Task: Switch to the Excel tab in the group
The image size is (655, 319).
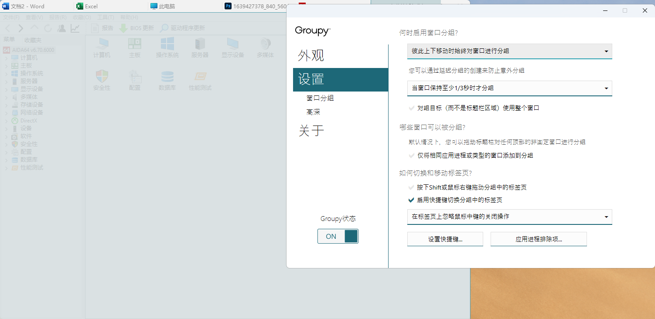Action: [x=91, y=6]
